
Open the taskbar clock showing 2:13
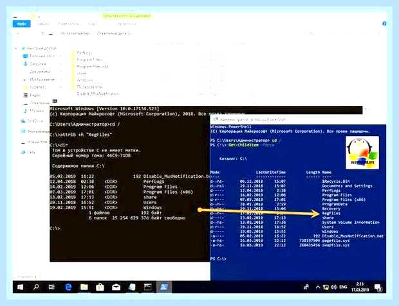pos(360,287)
